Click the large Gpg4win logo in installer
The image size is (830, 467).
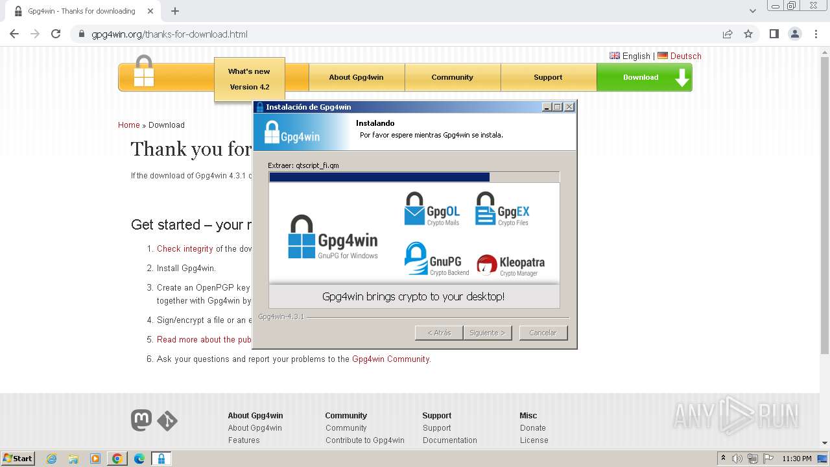pos(333,237)
